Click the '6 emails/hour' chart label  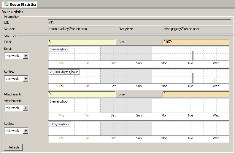point(59,49)
